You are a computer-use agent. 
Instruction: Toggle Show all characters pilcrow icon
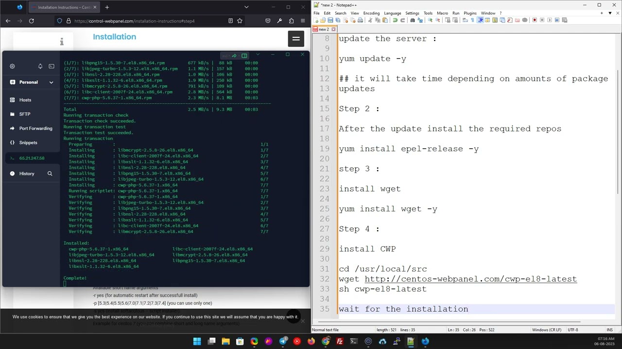tap(472, 20)
